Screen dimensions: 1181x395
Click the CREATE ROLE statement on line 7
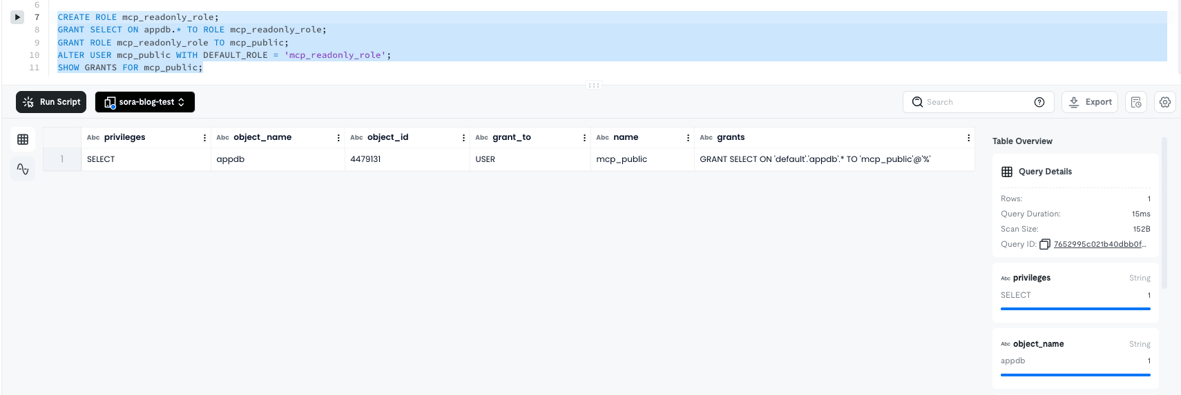pyautogui.click(x=138, y=17)
